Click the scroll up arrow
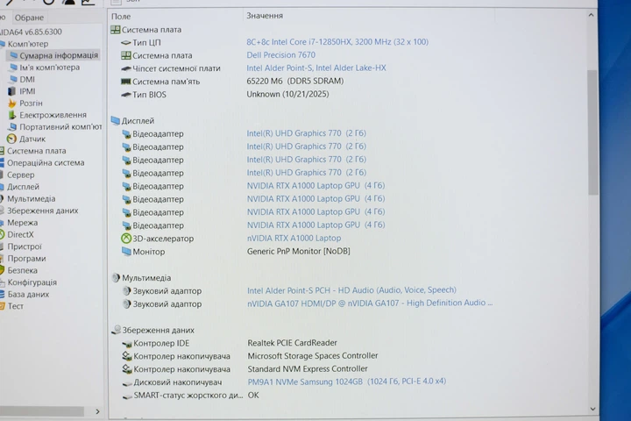631x421 pixels. [591, 15]
